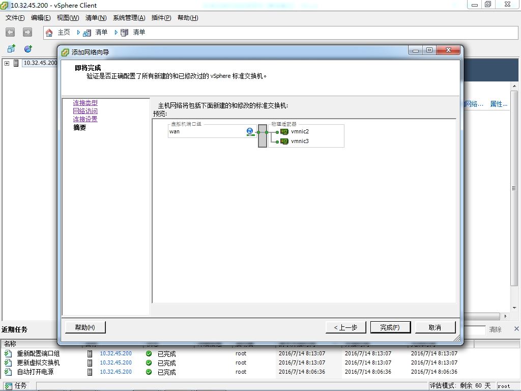Click green completed status icon for 重新配置端口组
The height and width of the screenshot is (391, 521).
(149, 353)
